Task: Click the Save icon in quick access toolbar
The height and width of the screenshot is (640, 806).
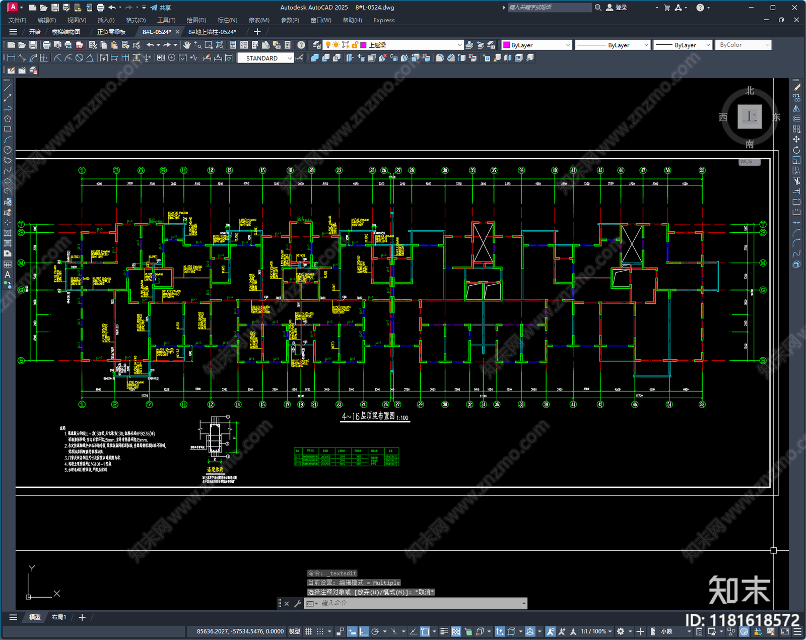Action: click(55, 8)
